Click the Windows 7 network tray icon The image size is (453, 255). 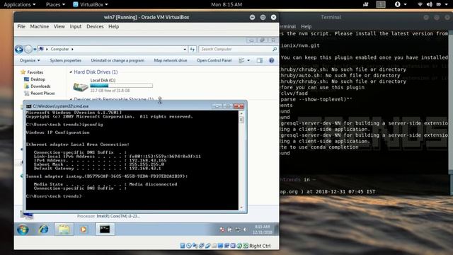click(x=238, y=229)
